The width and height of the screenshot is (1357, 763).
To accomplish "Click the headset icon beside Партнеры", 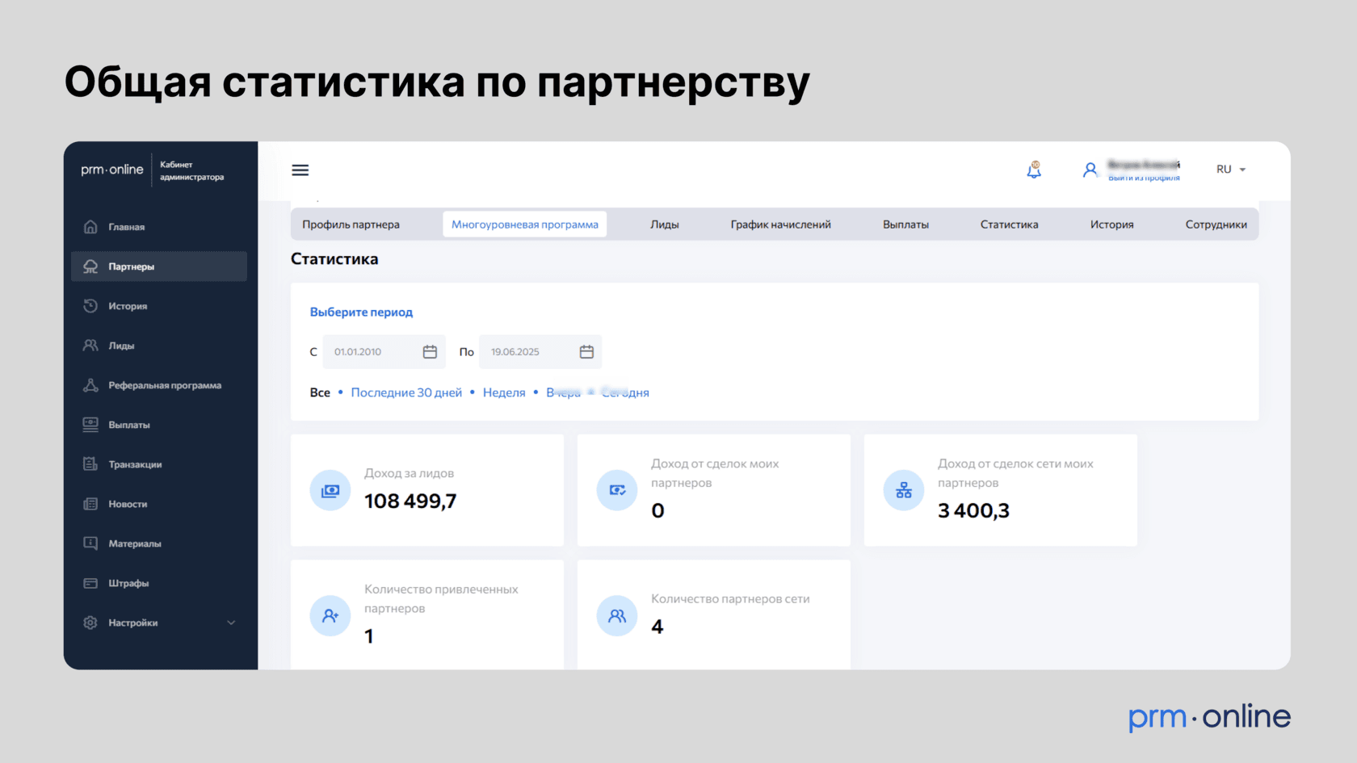I will [90, 266].
